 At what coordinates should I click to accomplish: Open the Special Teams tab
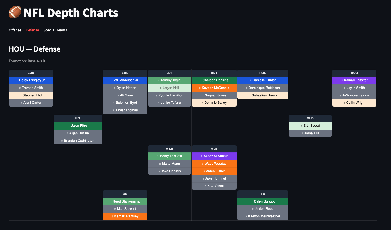point(55,30)
